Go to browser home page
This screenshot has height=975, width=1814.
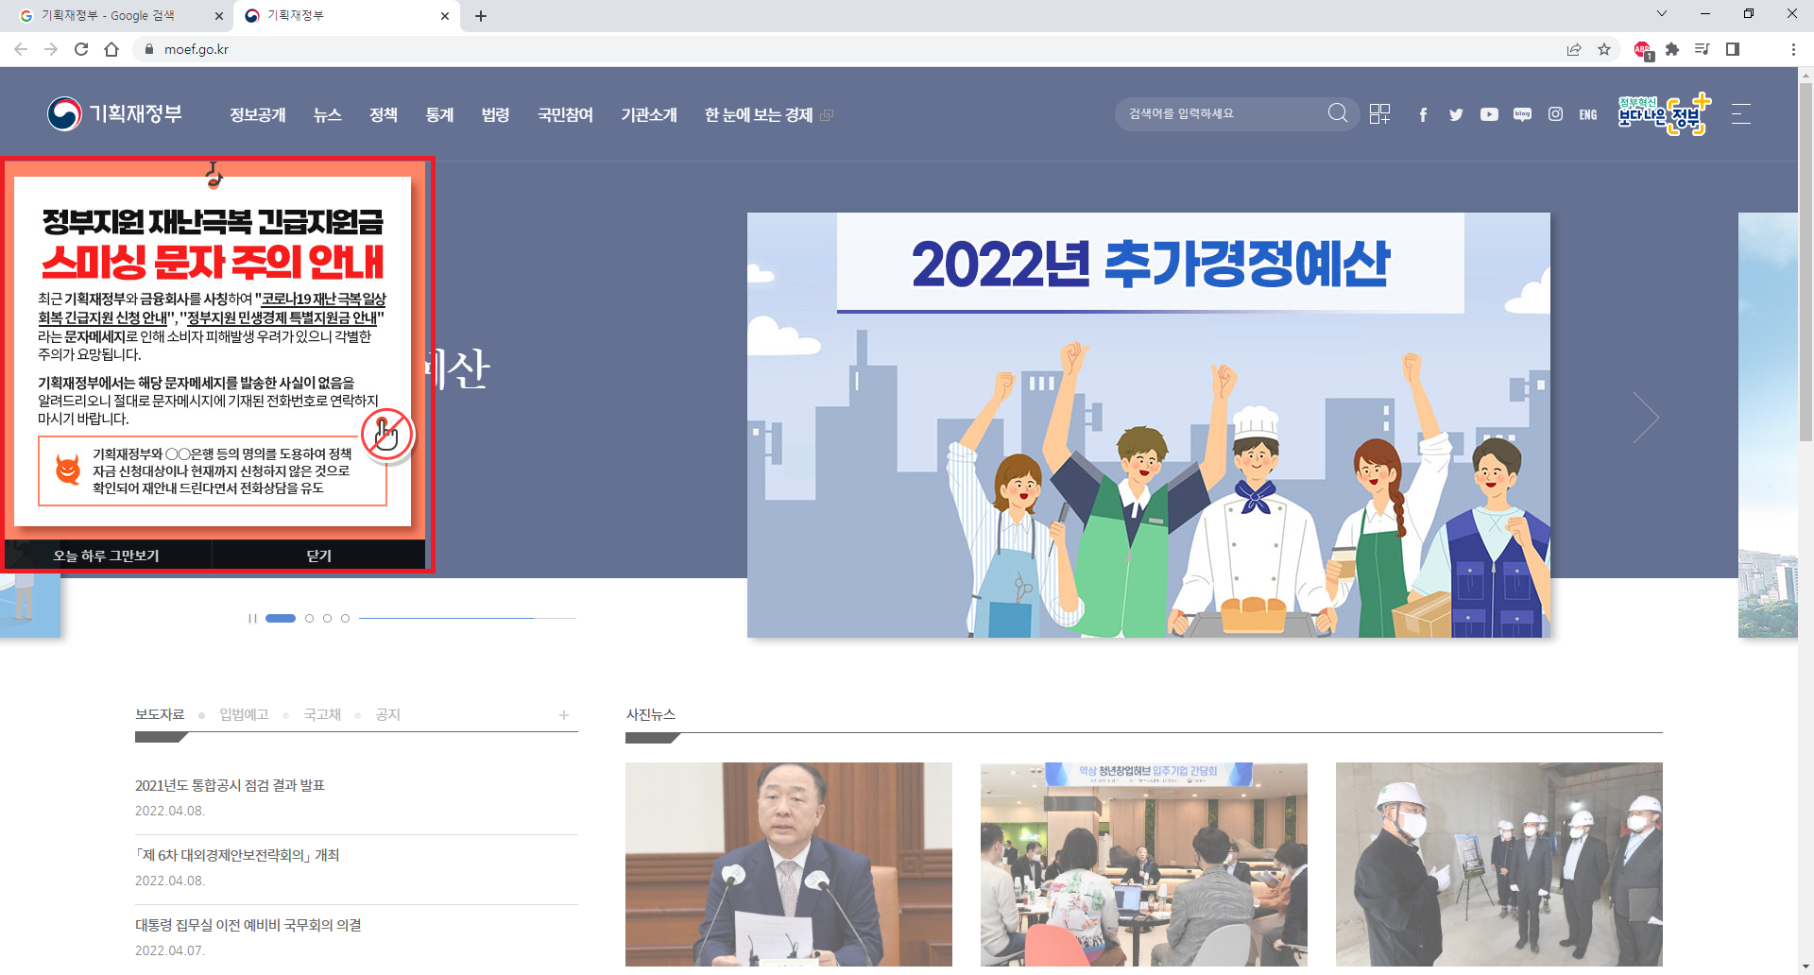(x=111, y=49)
